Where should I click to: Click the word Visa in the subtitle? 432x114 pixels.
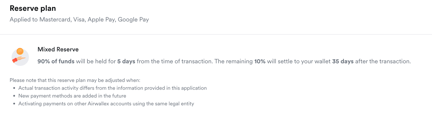79,20
